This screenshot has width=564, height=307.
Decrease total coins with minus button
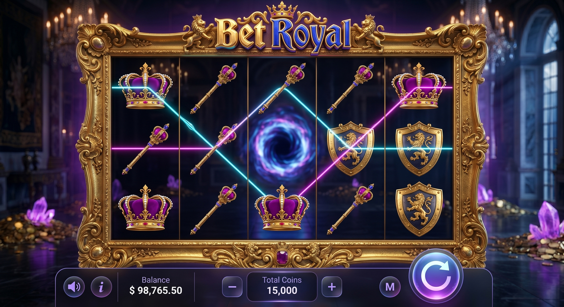[232, 287]
